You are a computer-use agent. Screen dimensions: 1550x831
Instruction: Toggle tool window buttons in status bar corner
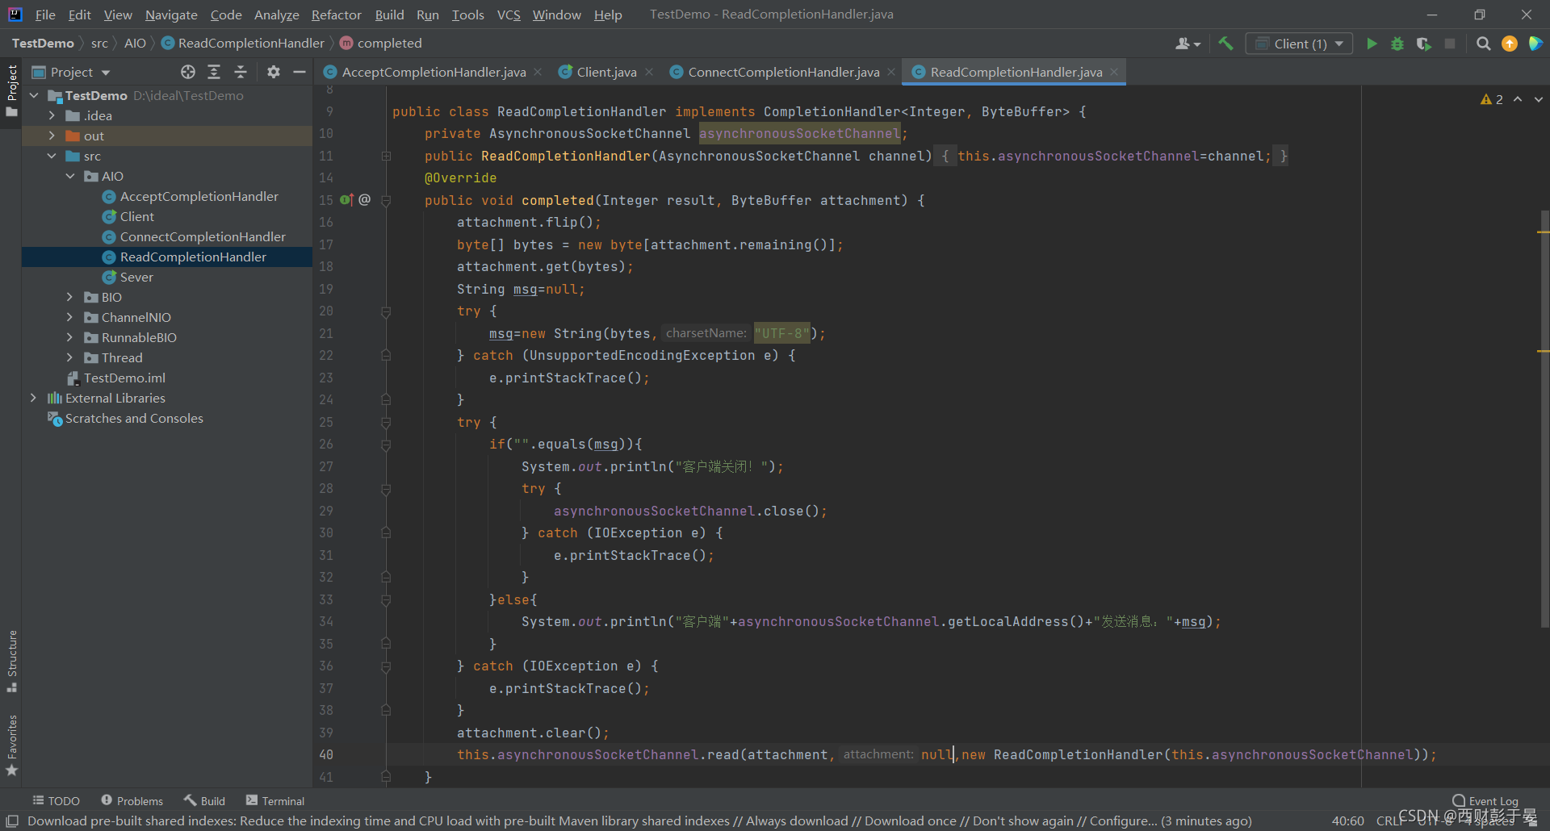[12, 821]
